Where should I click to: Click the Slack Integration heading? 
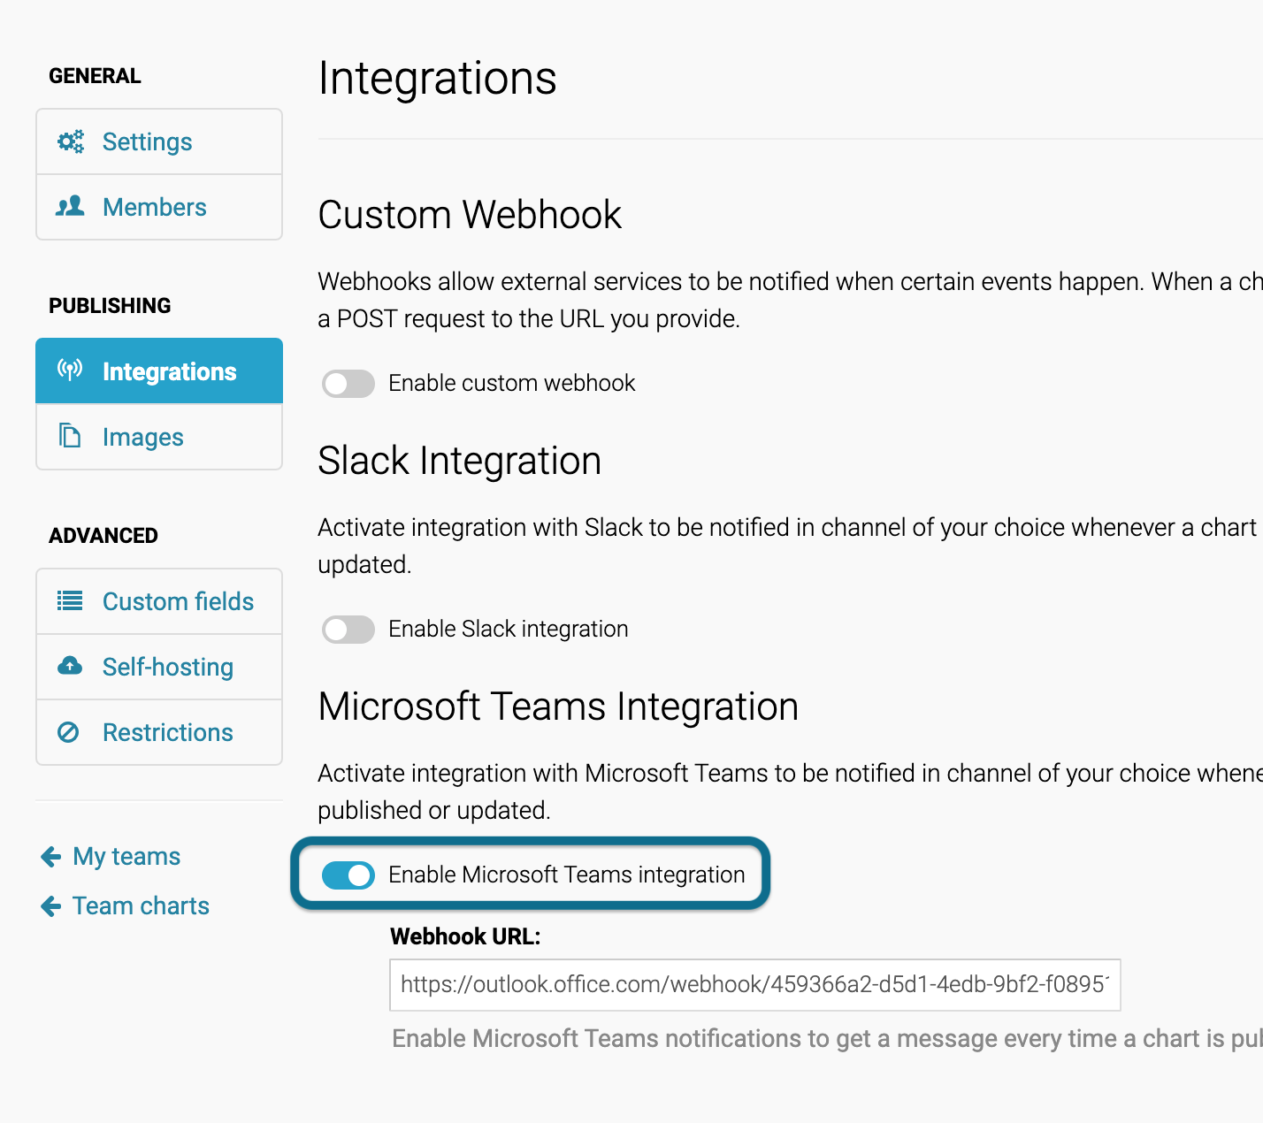460,461
